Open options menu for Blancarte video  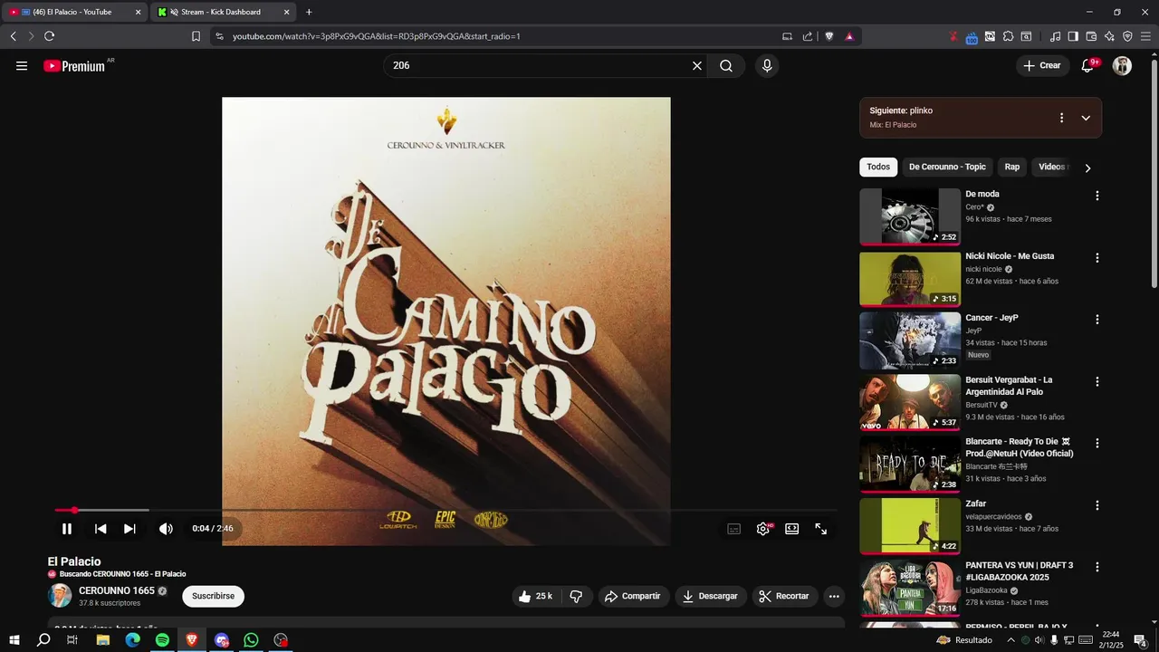[x=1097, y=444]
